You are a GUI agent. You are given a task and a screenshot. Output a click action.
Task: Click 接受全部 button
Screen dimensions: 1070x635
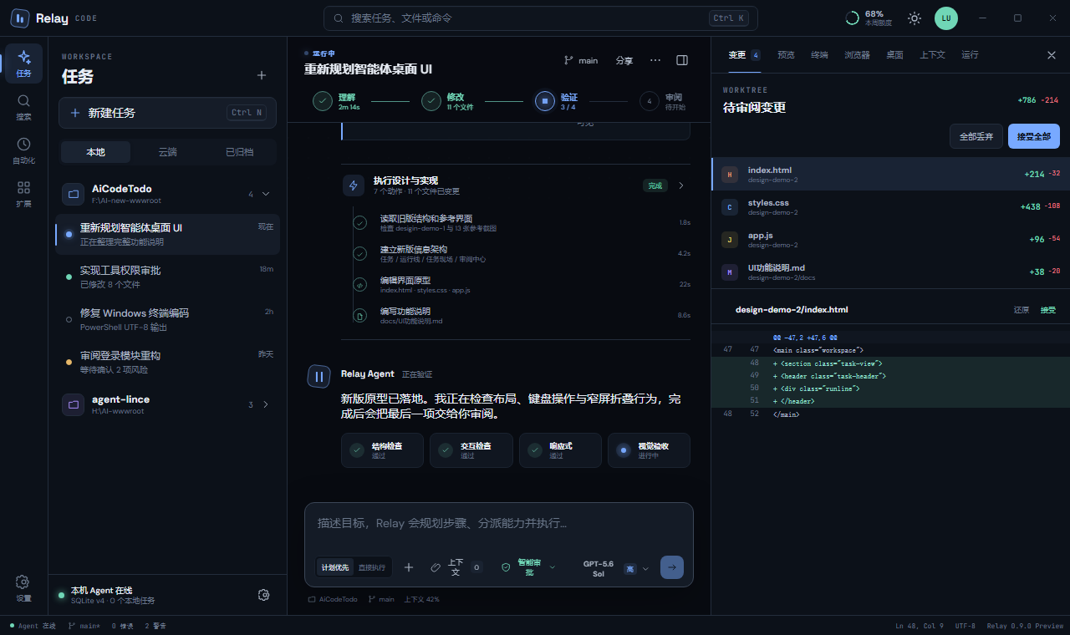pyautogui.click(x=1034, y=136)
